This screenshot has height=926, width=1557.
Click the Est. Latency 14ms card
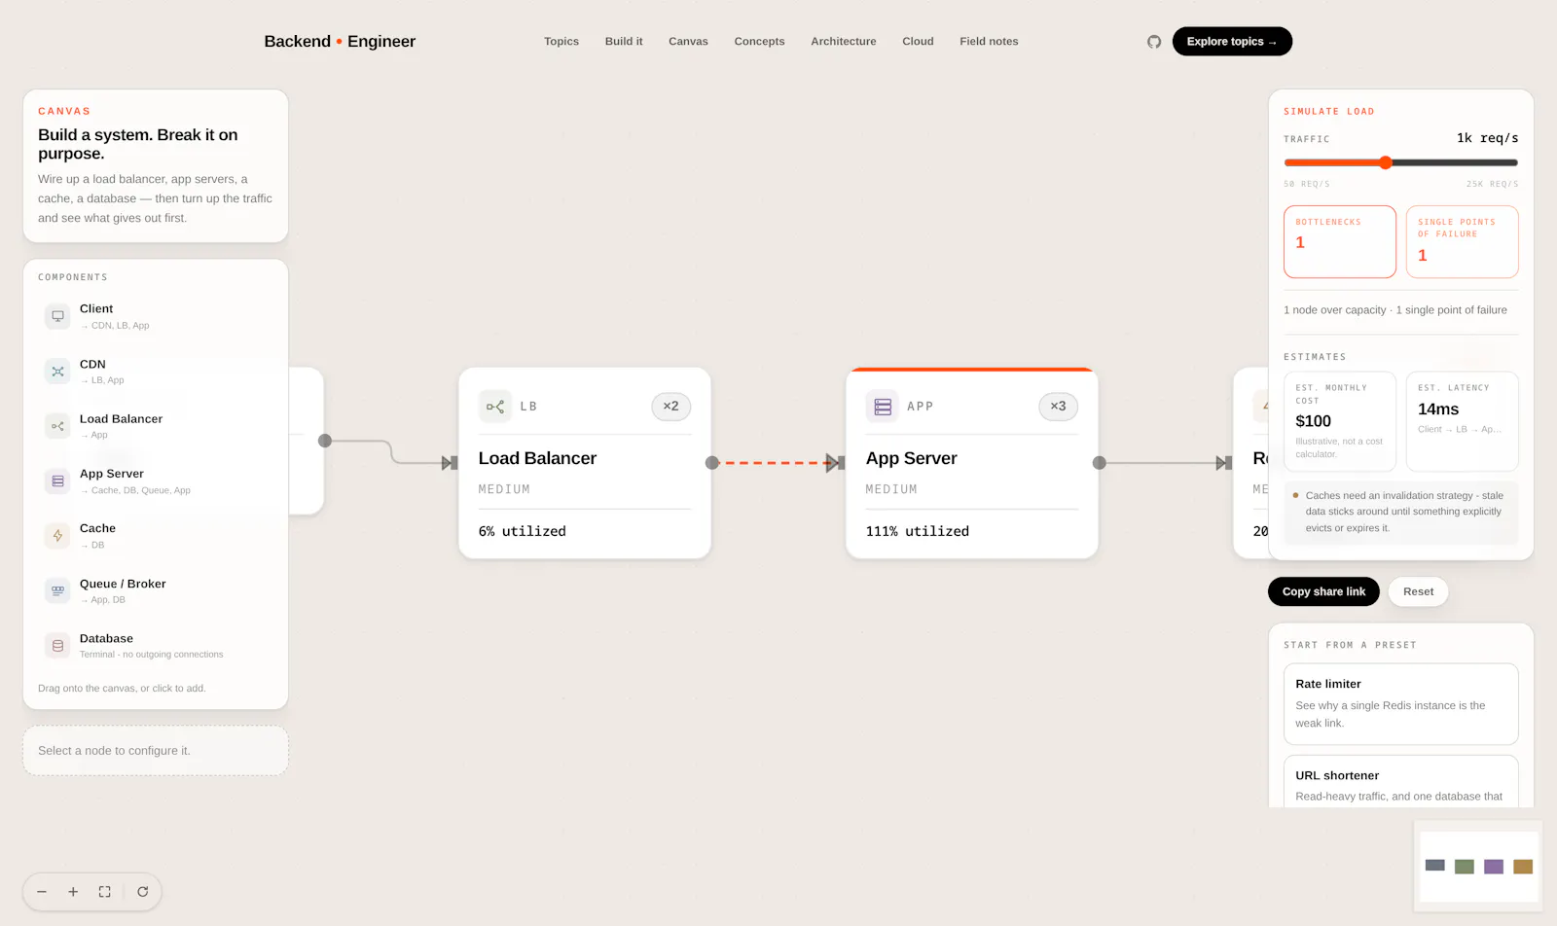click(1463, 421)
